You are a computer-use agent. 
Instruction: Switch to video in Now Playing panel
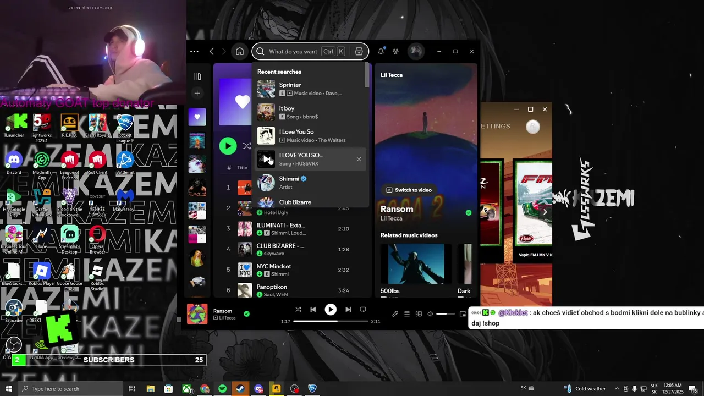(409, 190)
